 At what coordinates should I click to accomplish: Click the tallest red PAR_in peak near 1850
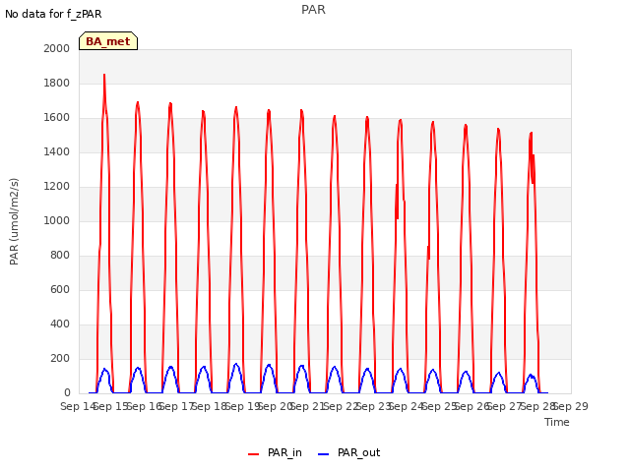pyautogui.click(x=104, y=76)
